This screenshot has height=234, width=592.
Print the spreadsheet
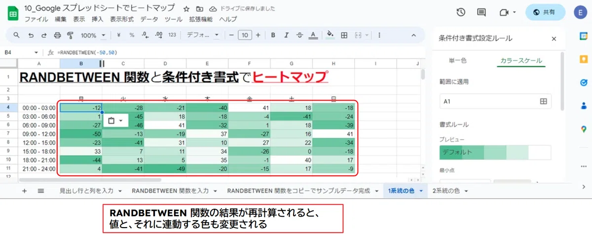pos(57,35)
